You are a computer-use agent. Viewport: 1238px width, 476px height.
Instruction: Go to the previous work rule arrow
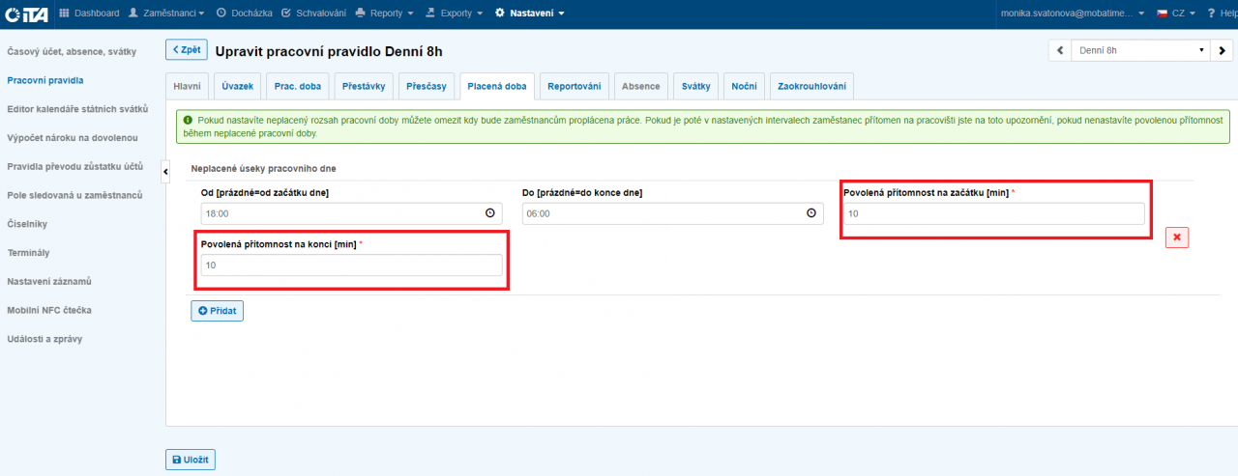[x=1059, y=50]
